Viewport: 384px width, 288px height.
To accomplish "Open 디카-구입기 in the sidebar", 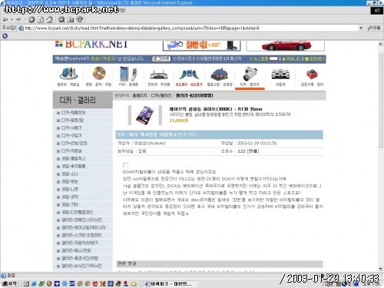I will 71,136.
